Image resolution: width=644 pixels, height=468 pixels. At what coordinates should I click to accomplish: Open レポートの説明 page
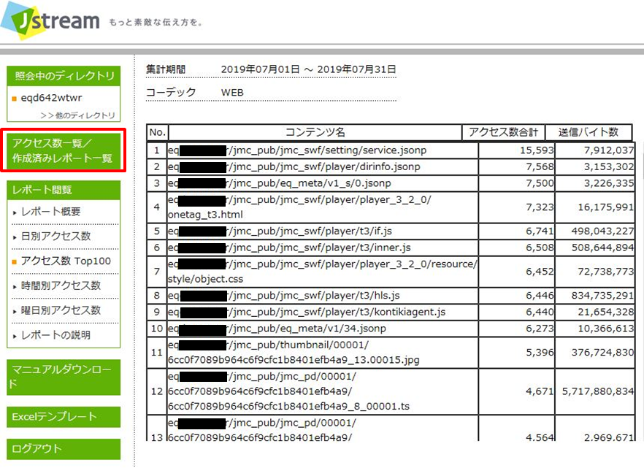click(55, 335)
